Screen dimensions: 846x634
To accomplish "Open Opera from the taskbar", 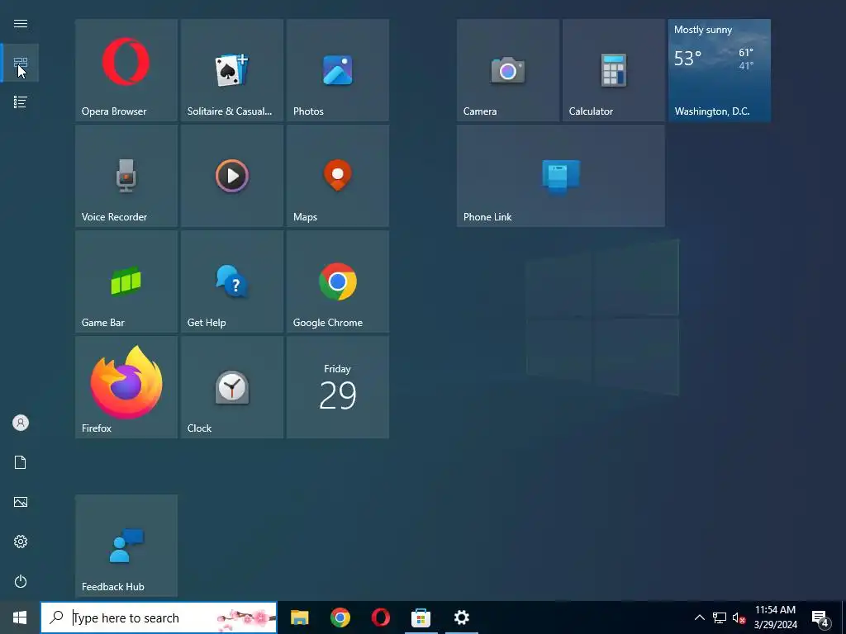I will [x=380, y=617].
